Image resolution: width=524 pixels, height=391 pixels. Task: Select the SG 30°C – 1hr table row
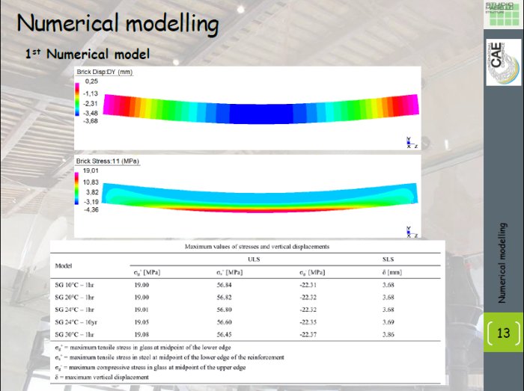coord(247,334)
